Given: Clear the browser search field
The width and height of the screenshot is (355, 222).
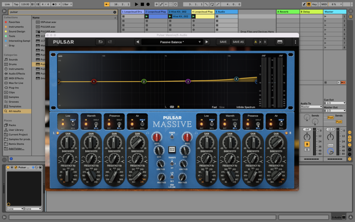Looking at the screenshot, I should tap(115, 12).
